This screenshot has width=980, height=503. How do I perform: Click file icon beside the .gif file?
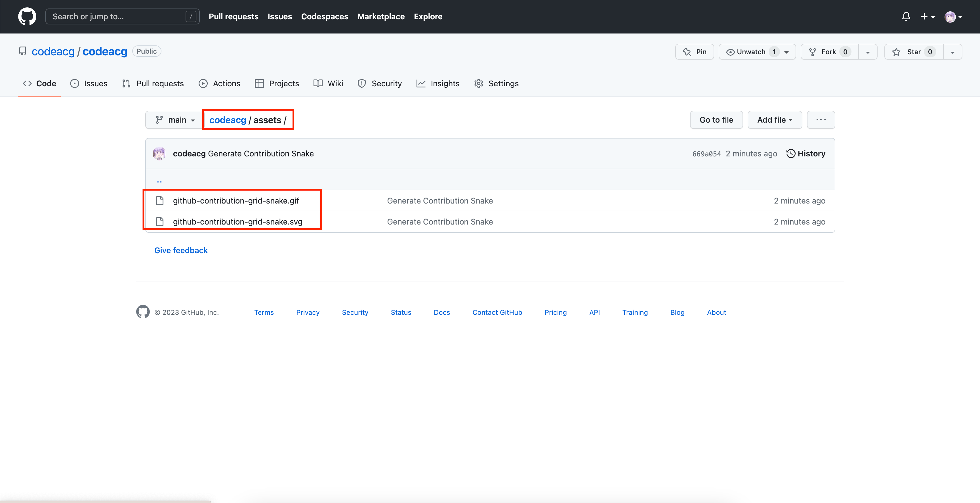(x=160, y=200)
